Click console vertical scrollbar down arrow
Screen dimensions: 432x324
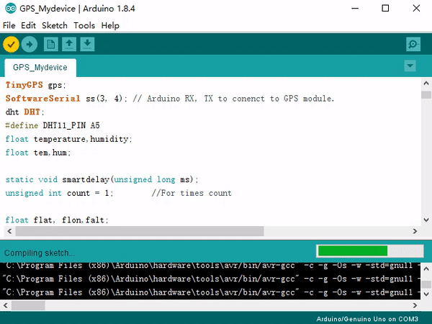coord(426,294)
